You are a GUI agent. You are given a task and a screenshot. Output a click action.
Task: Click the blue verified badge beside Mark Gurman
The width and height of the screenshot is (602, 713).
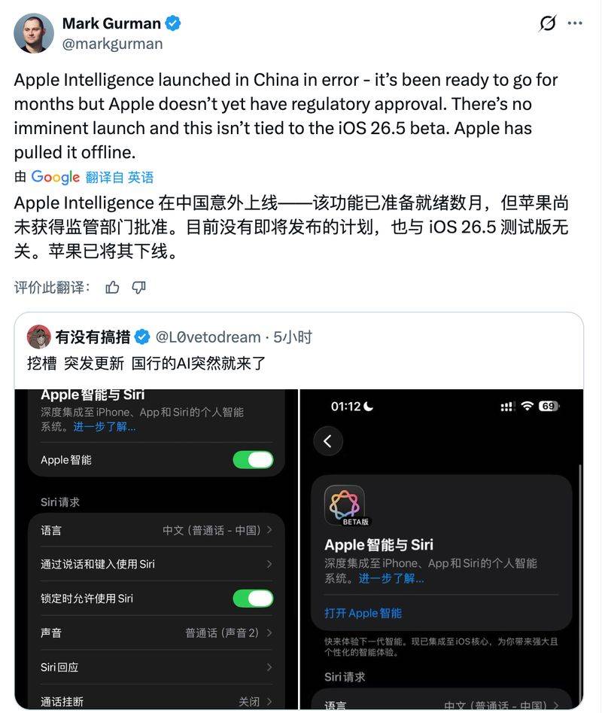172,23
